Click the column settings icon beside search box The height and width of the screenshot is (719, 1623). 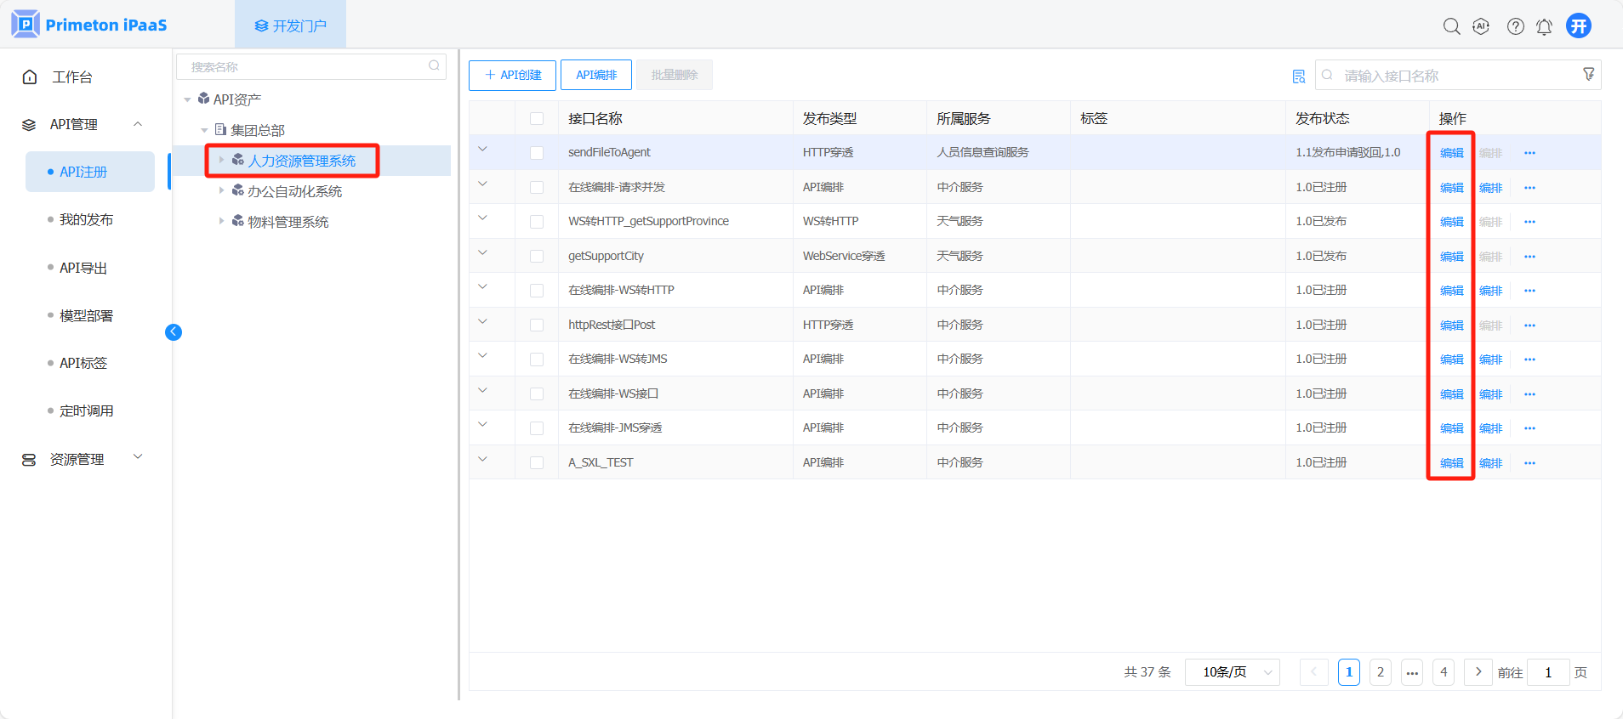click(1299, 76)
